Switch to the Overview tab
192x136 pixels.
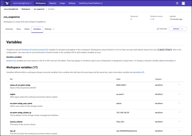click(9, 29)
